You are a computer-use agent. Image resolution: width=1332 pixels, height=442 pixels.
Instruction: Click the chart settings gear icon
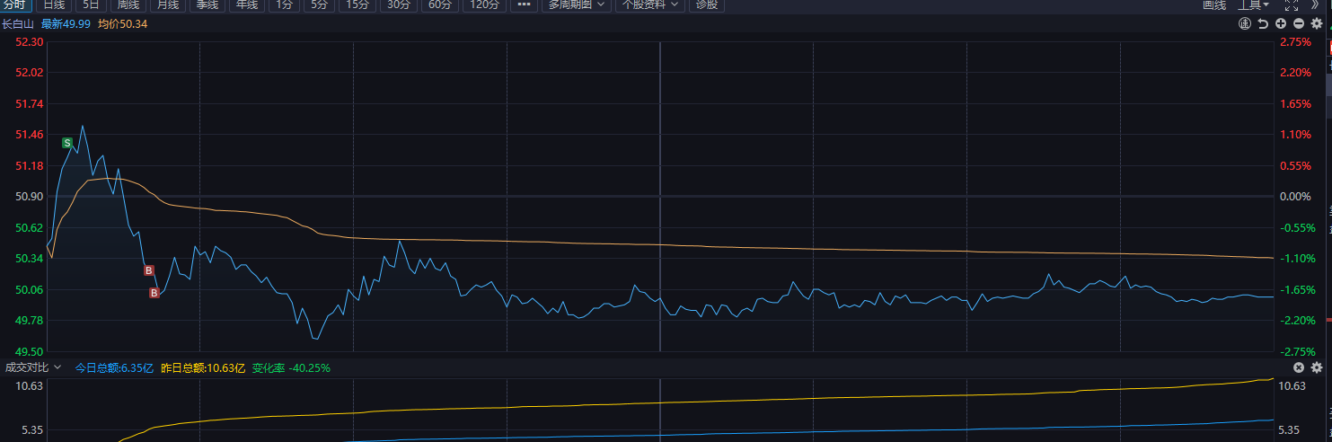1317,23
